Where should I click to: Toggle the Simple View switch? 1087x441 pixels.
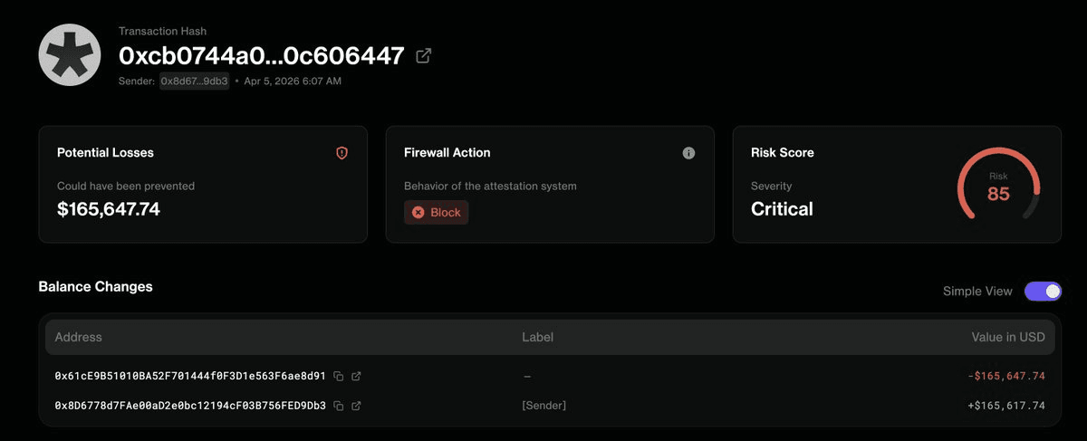pos(1043,291)
